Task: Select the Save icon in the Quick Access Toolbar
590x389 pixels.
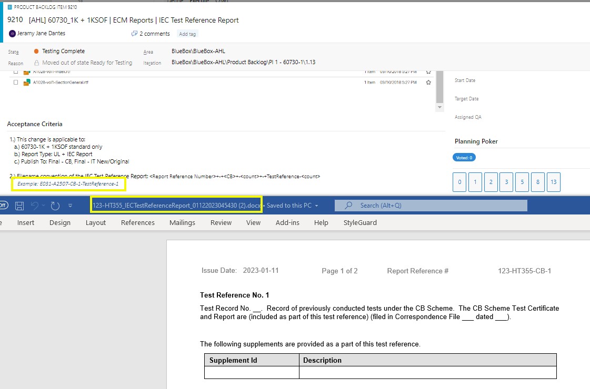Action: tap(19, 206)
